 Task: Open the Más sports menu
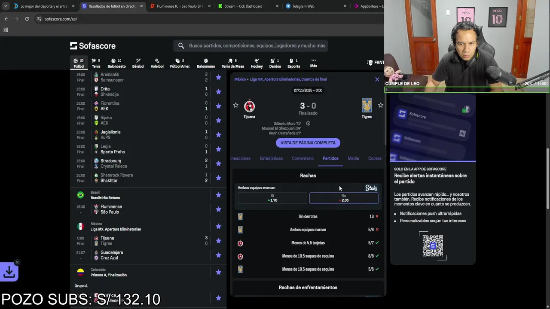(314, 63)
